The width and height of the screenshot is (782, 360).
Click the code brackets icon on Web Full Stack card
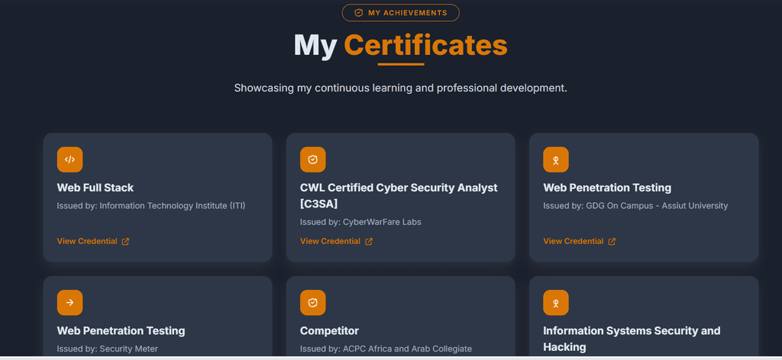(x=69, y=159)
